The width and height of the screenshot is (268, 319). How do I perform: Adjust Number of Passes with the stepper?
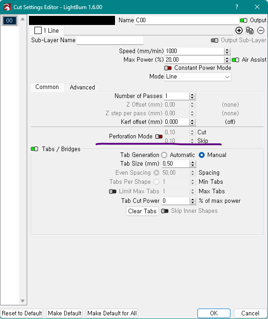[192, 96]
